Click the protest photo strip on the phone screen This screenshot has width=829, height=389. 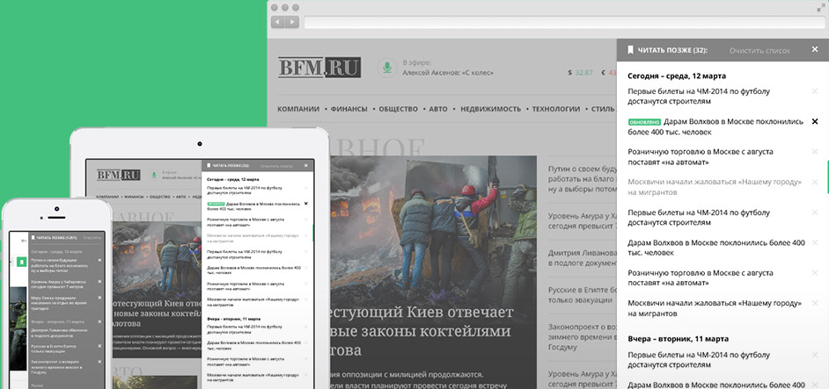[18, 328]
